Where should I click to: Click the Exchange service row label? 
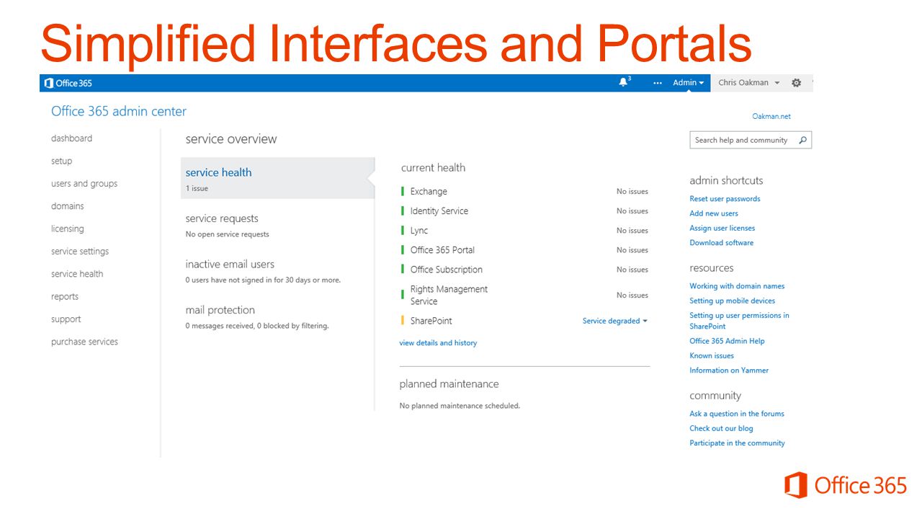click(429, 192)
